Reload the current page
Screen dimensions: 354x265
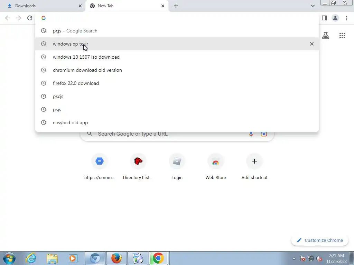click(30, 18)
